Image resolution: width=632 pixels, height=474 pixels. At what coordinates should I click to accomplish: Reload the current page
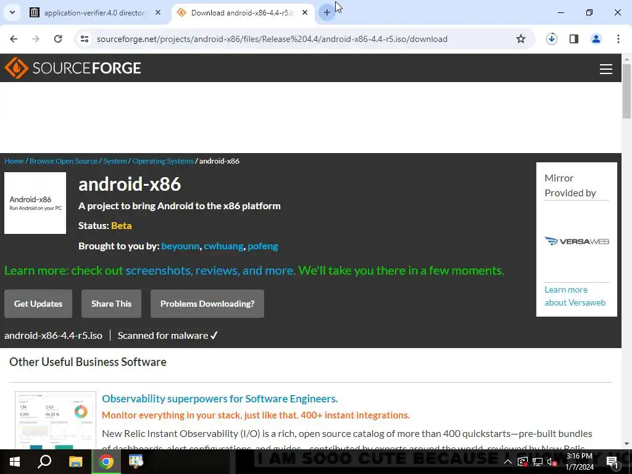58,39
